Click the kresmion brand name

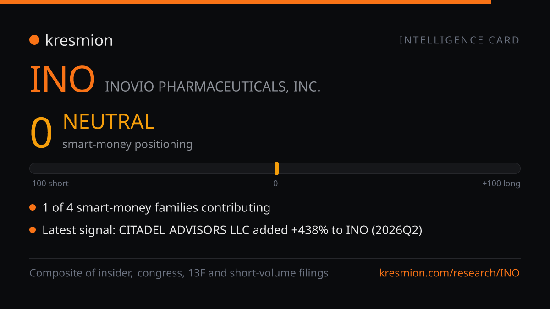[x=79, y=40]
